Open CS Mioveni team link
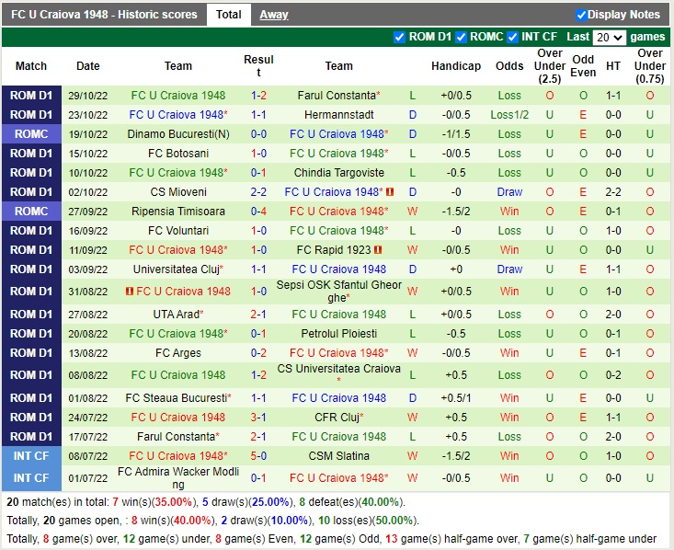The width and height of the screenshot is (674, 550). click(x=178, y=192)
